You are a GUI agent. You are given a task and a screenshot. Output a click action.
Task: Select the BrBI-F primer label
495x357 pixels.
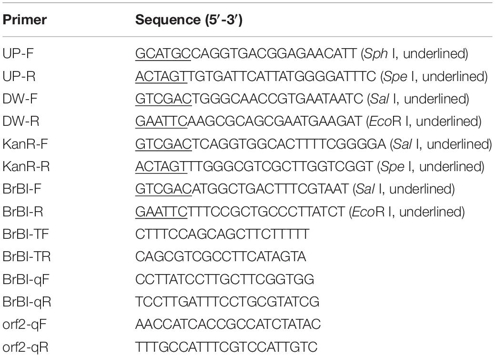[22, 189]
